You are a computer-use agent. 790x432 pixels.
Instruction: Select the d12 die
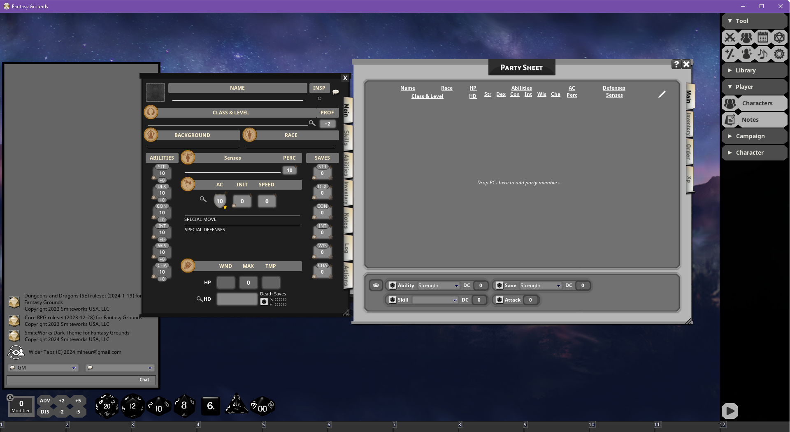[132, 406]
